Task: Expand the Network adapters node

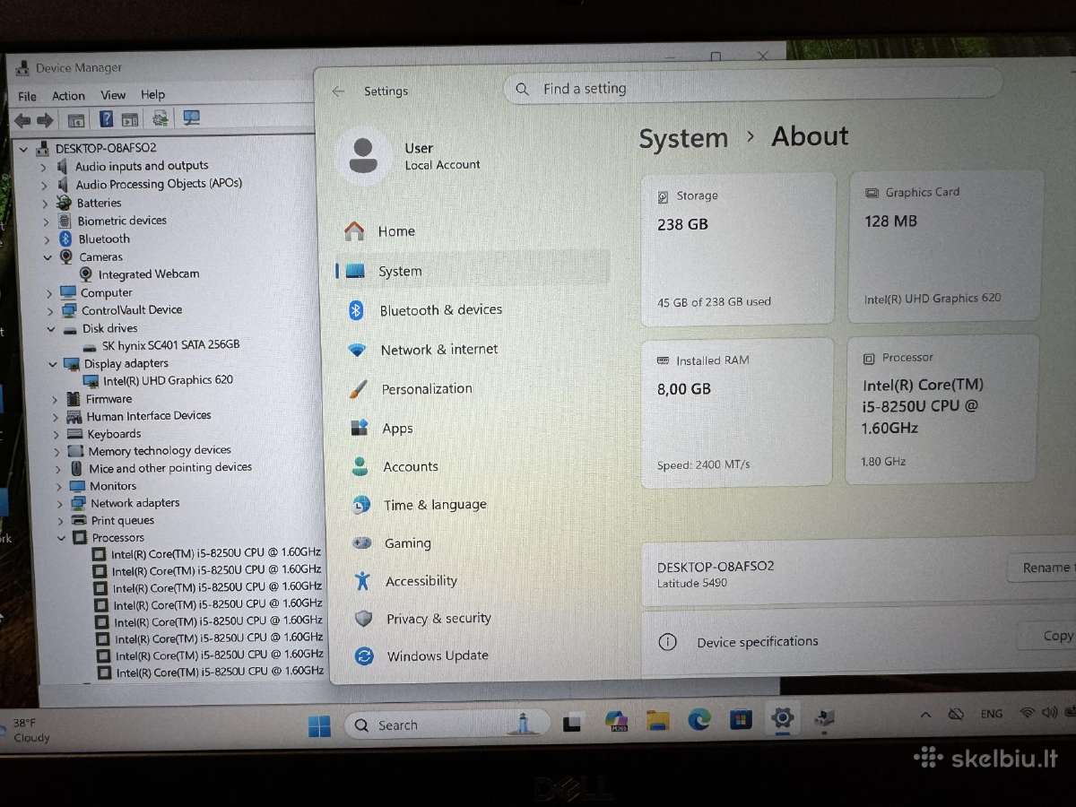Action: coord(58,504)
